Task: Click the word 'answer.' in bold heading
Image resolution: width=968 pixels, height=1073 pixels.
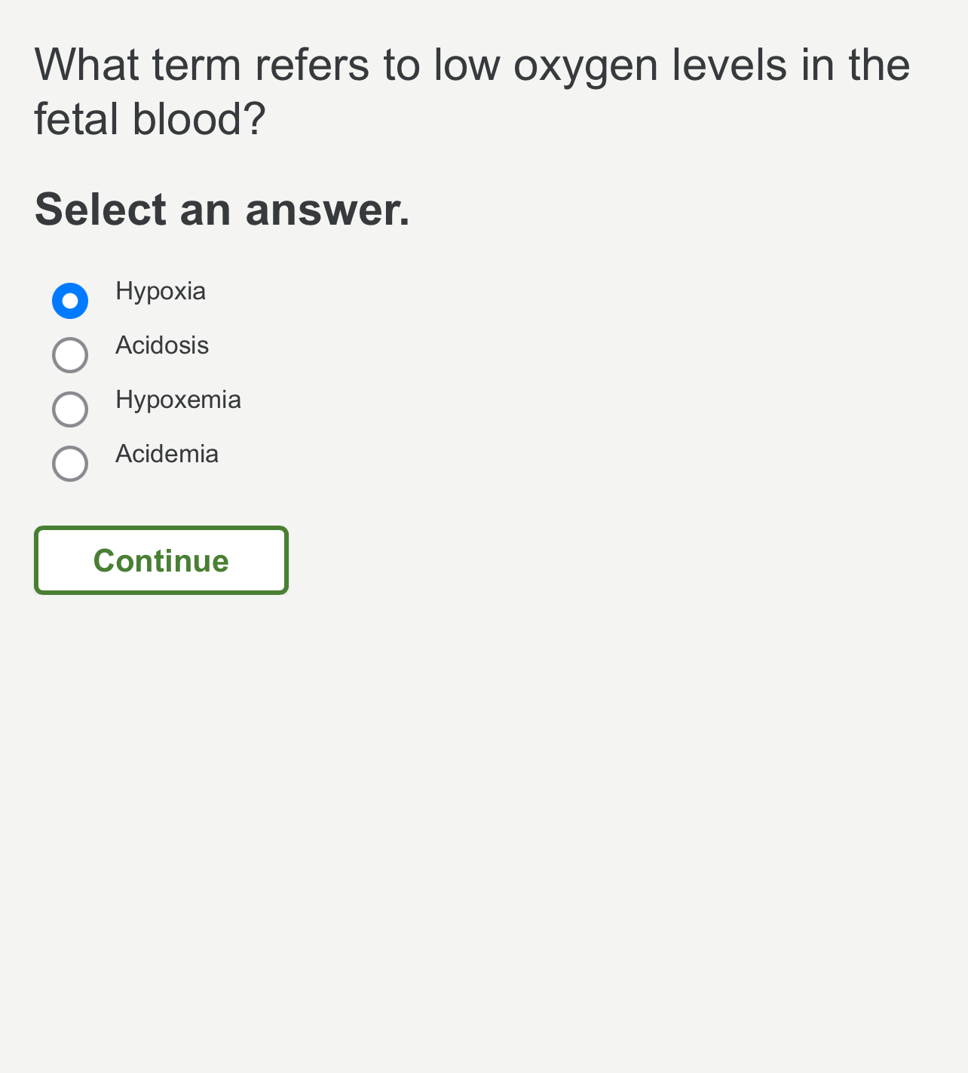Action: 328,210
